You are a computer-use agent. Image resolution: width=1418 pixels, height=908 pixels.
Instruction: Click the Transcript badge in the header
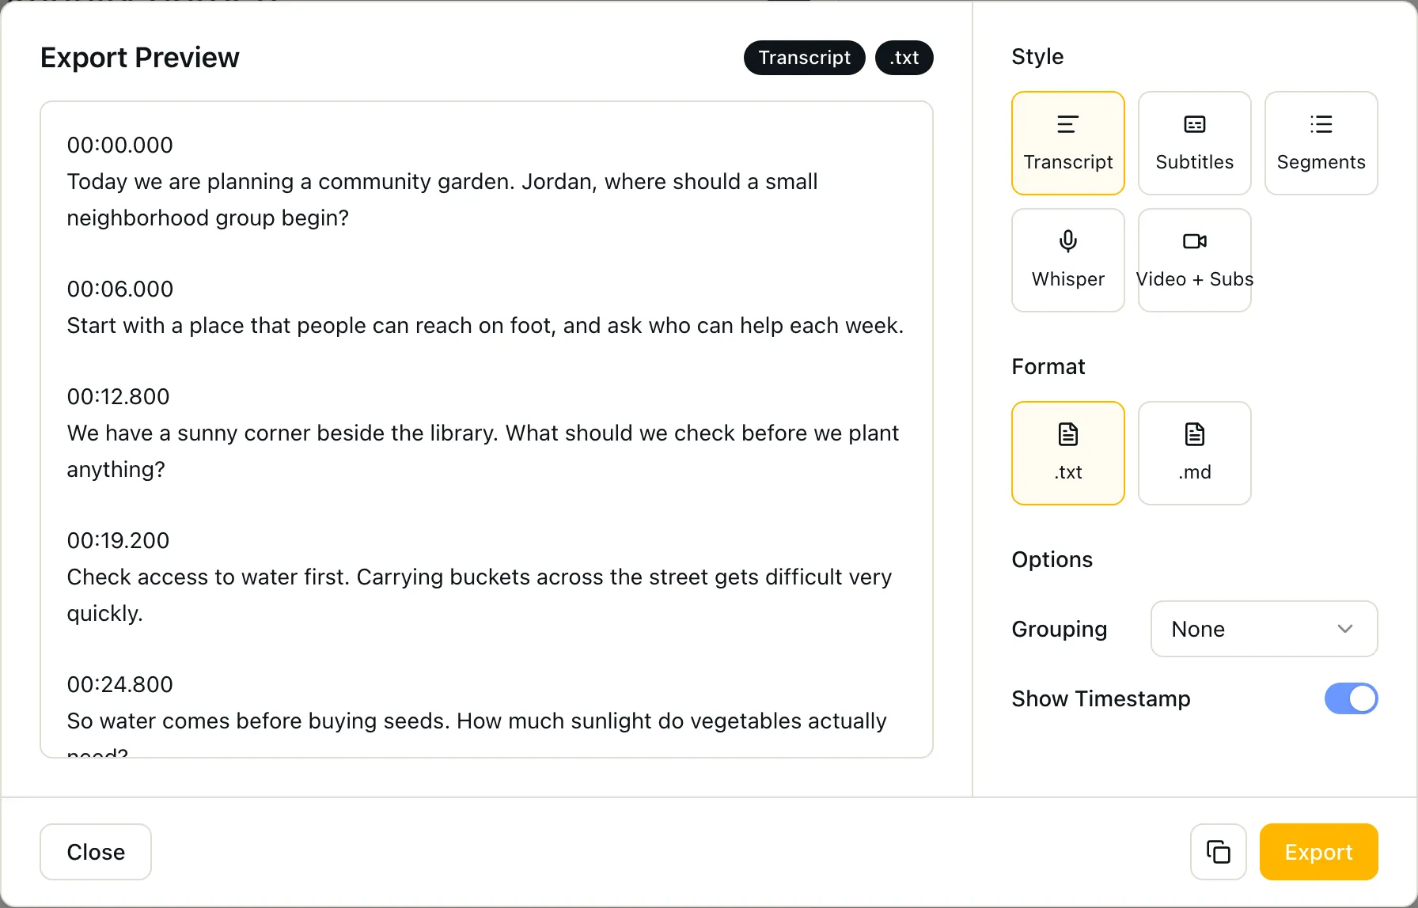(x=804, y=58)
